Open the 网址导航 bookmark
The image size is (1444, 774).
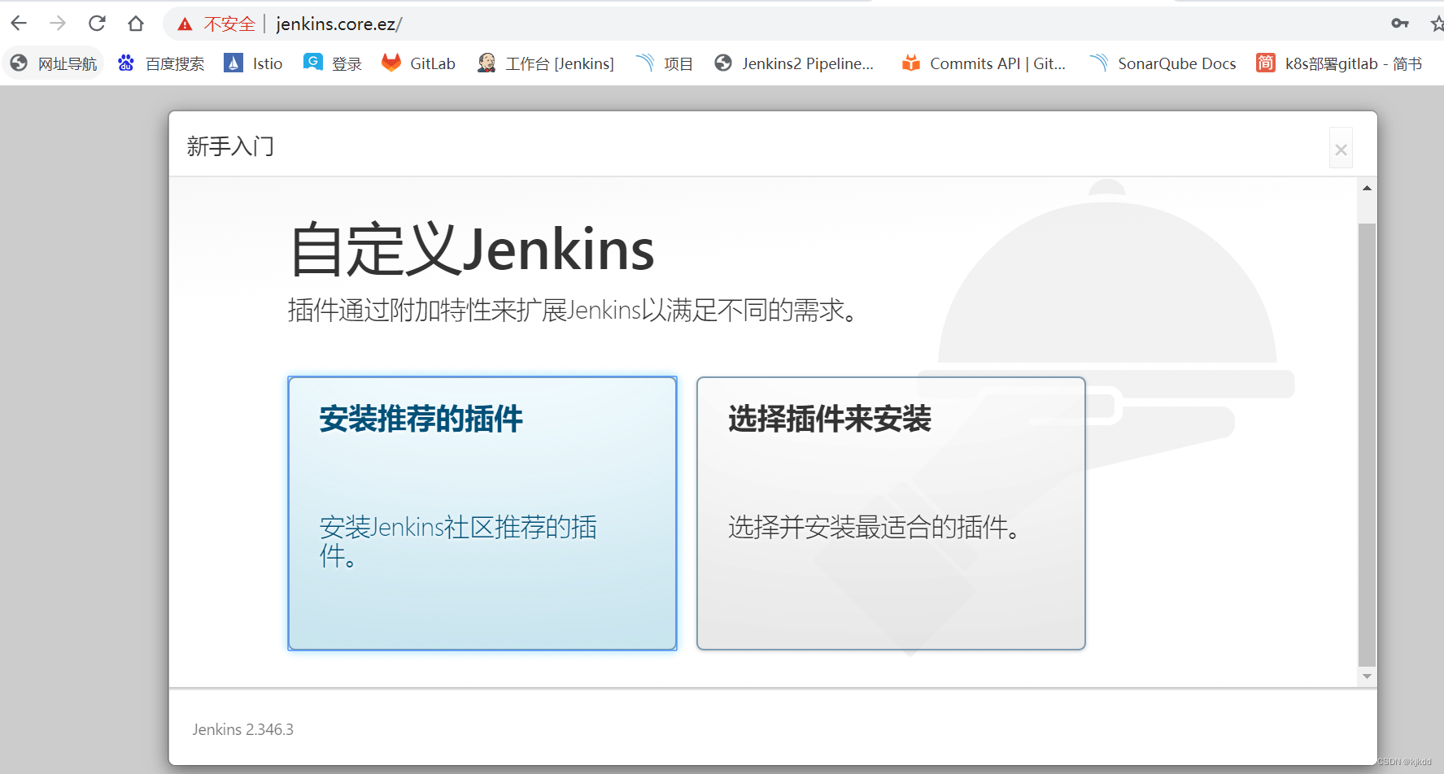pyautogui.click(x=54, y=63)
